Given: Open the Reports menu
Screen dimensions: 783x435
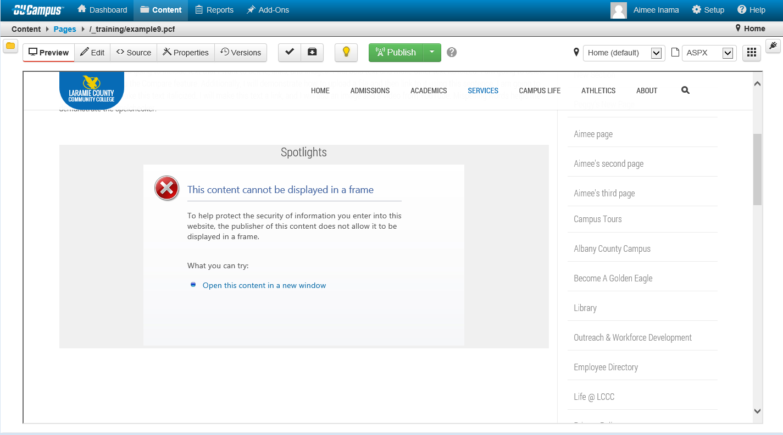Looking at the screenshot, I should [x=214, y=10].
